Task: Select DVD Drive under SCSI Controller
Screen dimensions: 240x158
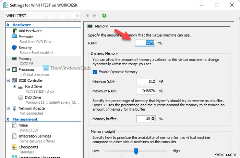Action: tap(33, 97)
